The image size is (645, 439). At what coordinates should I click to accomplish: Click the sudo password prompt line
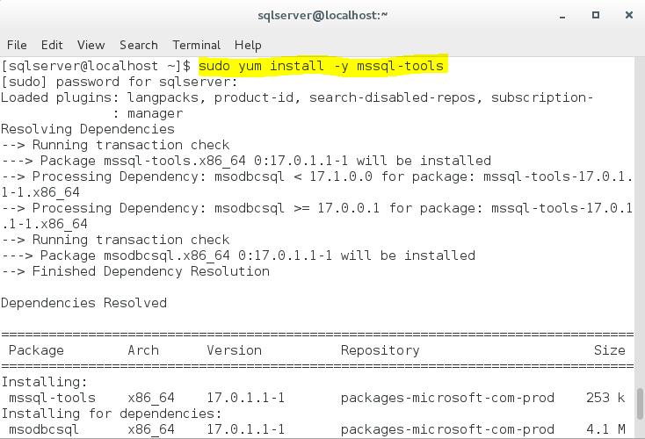(x=120, y=82)
